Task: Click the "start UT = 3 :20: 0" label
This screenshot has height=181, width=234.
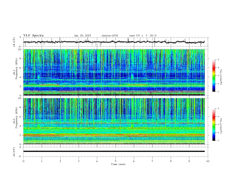Action: click(143, 35)
